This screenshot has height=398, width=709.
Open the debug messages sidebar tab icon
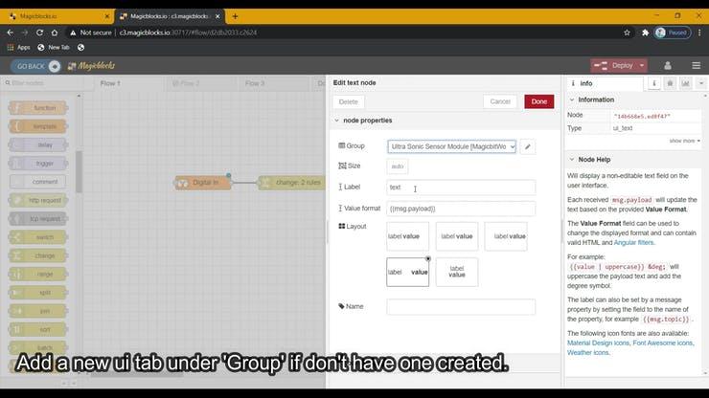(671, 83)
